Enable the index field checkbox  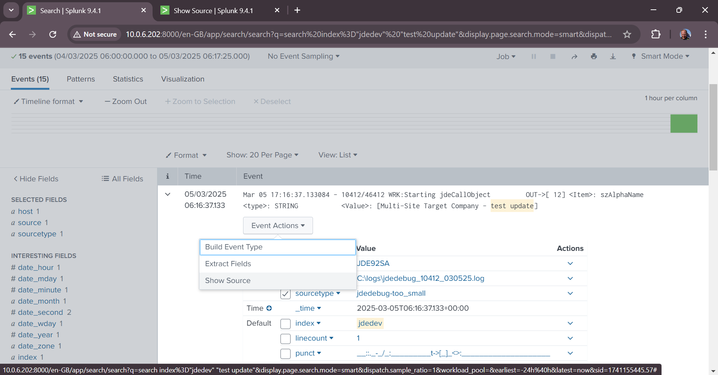click(285, 323)
